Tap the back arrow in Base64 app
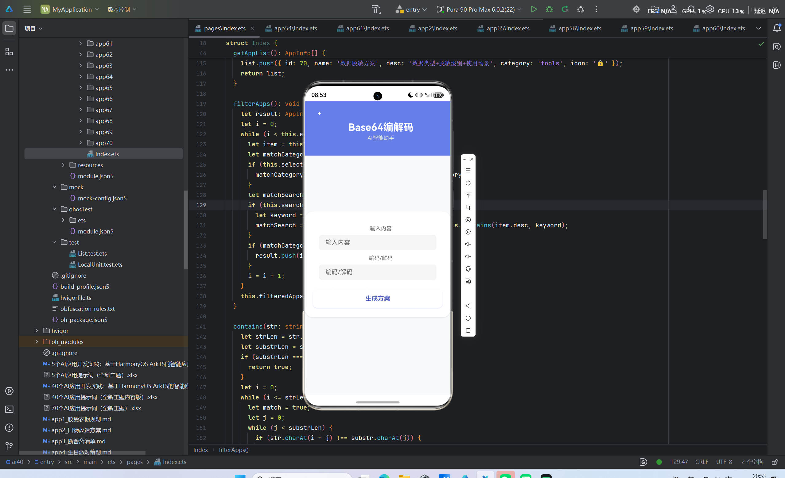Viewport: 785px width, 478px height. click(x=319, y=114)
